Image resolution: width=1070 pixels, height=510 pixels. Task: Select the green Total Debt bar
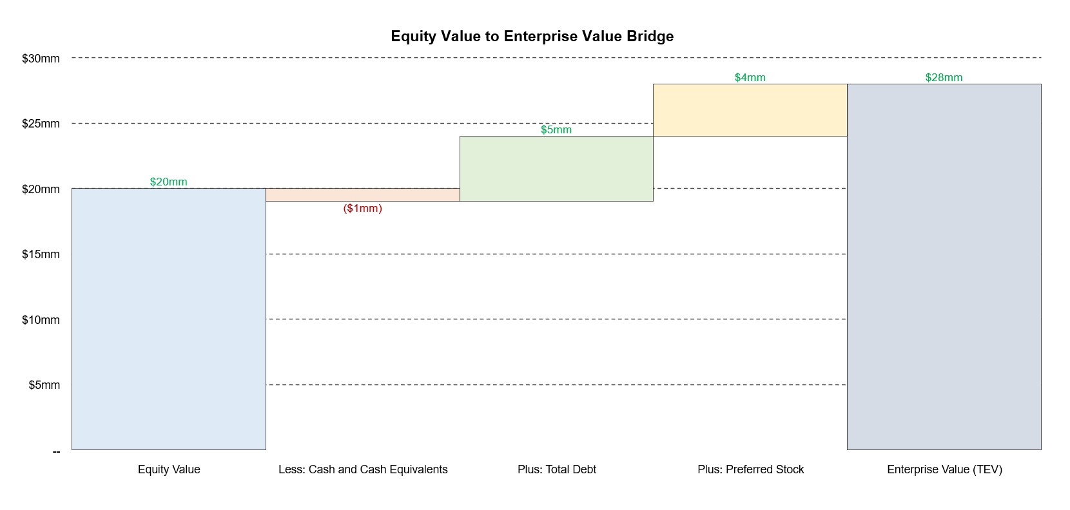556,169
